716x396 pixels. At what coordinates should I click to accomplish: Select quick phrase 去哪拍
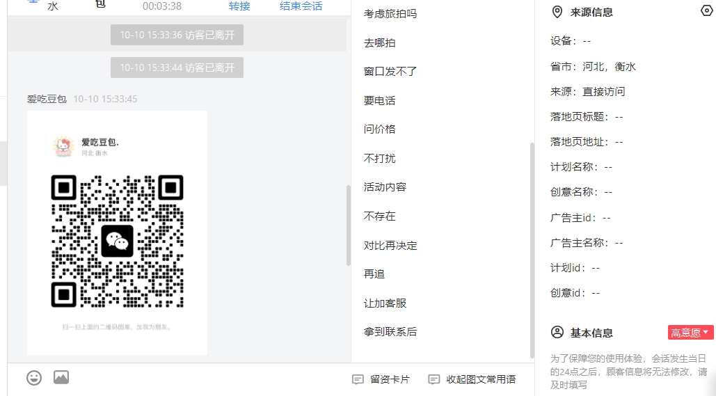tap(379, 43)
